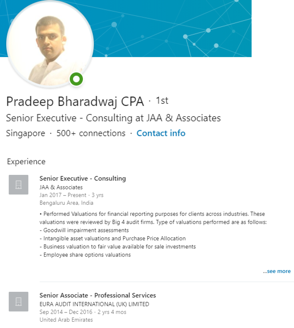
Task: Open the JAA & Associates company name
Action: [61, 187]
